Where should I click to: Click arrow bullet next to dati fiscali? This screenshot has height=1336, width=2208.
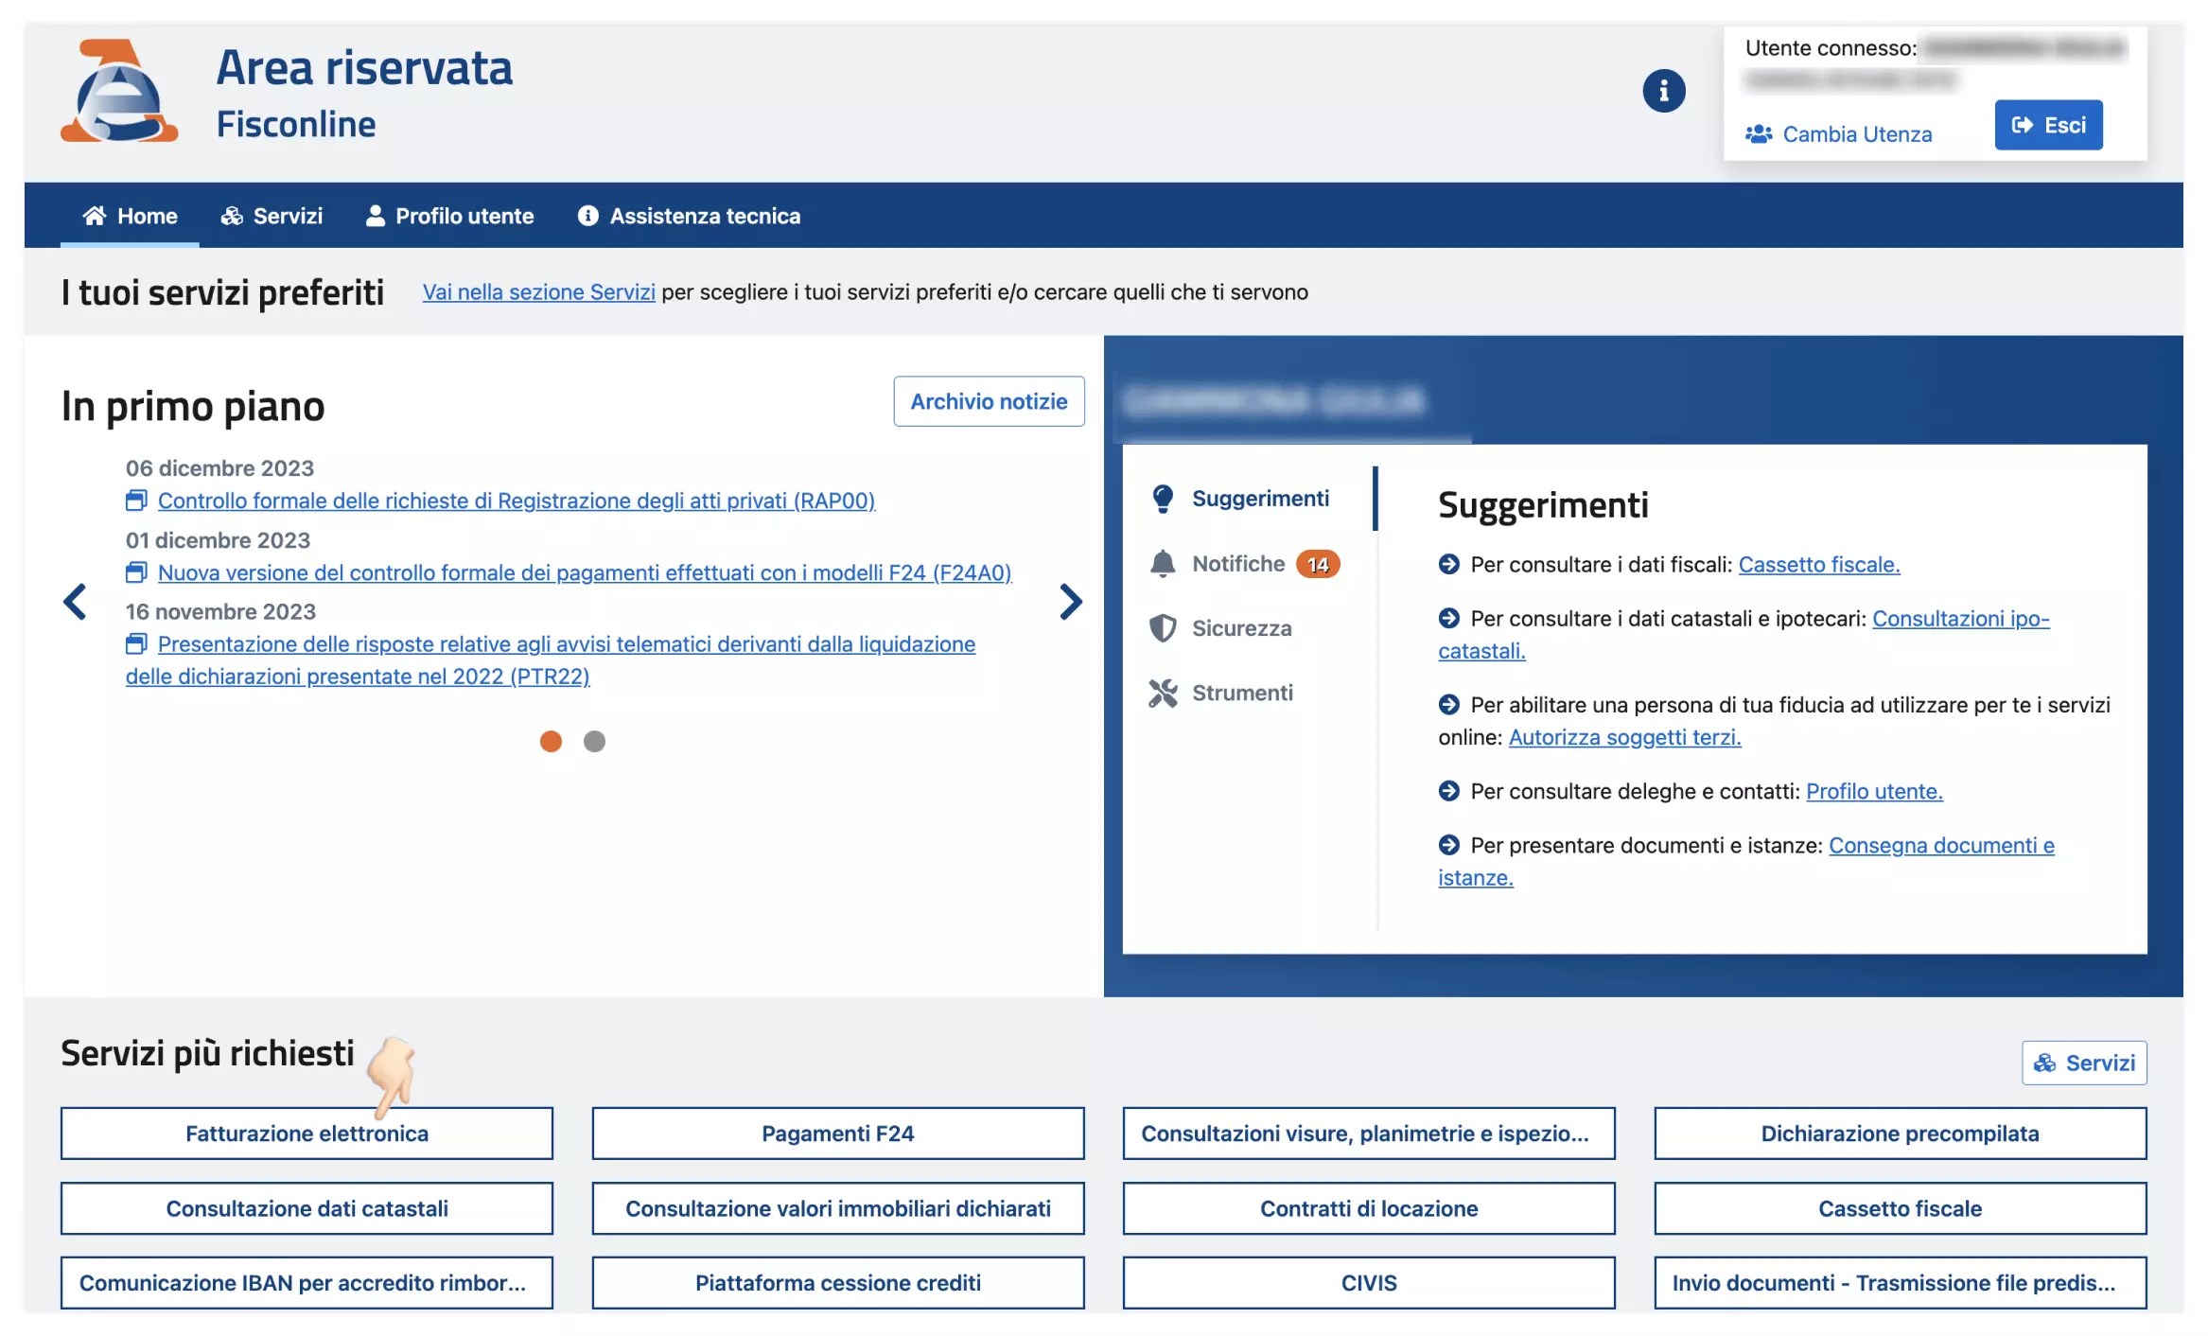[1448, 564]
